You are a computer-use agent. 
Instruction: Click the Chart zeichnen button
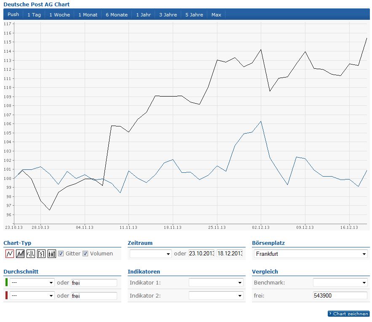pyautogui.click(x=348, y=314)
